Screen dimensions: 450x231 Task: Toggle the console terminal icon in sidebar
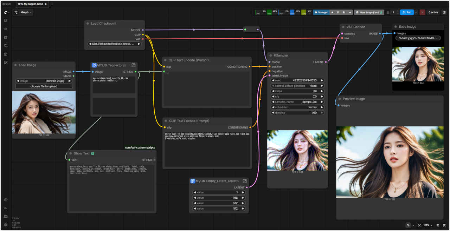click(x=6, y=208)
